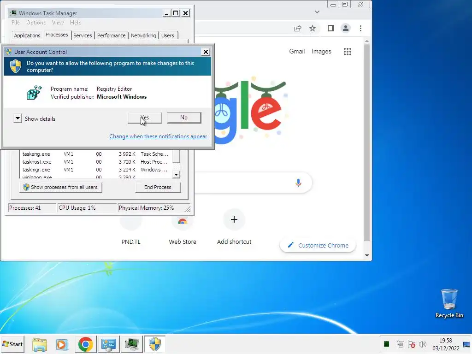Image resolution: width=472 pixels, height=354 pixels.
Task: Select the taskeng.exe process row
Action: [96, 154]
